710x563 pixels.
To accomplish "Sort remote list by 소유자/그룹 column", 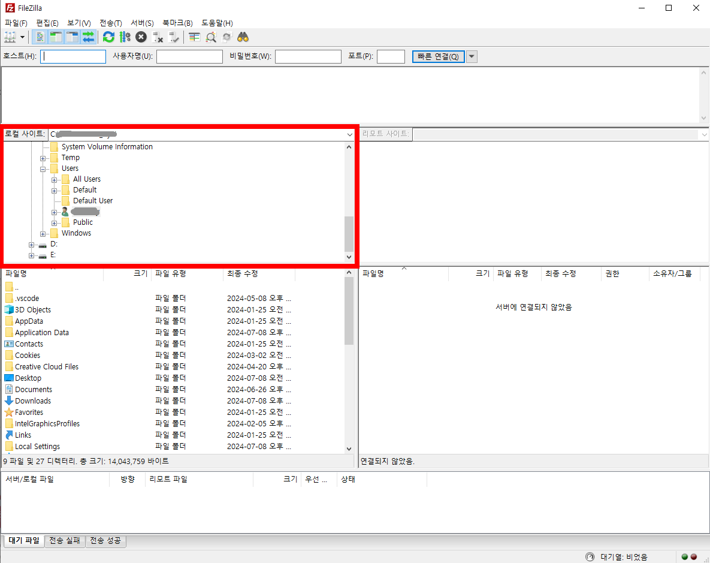I will coord(674,273).
